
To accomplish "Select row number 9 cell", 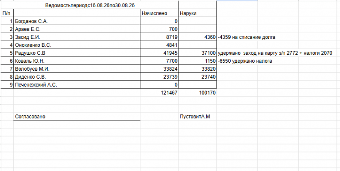I will pyautogui.click(x=8, y=85).
